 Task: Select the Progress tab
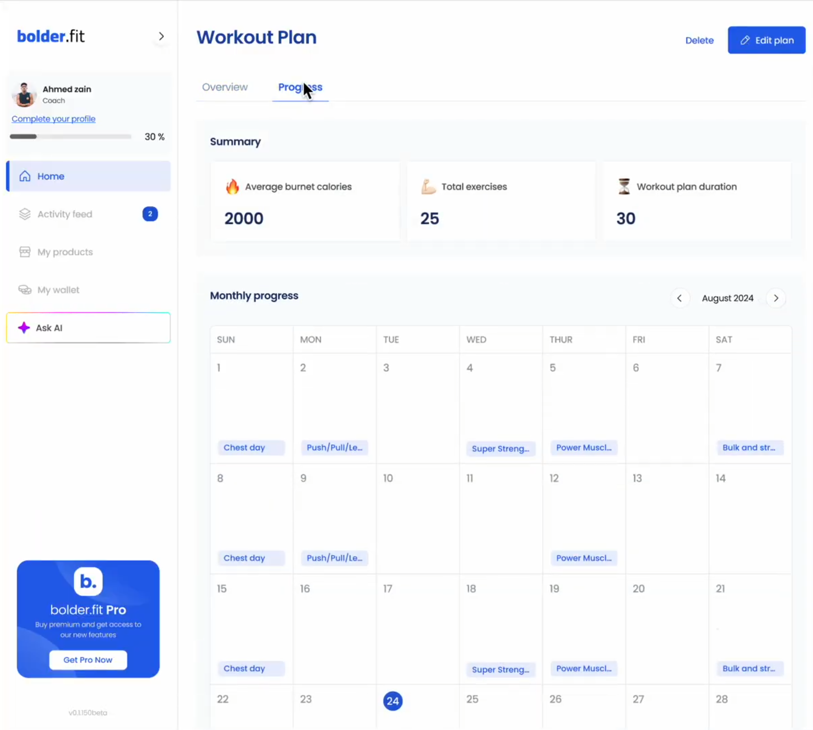tap(300, 87)
